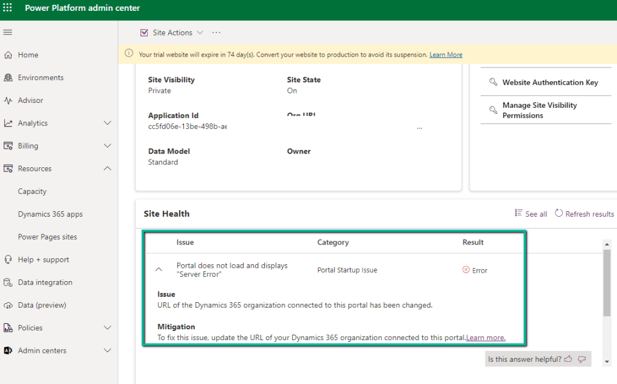Select Dynamics 365 apps menu item

pyautogui.click(x=50, y=214)
